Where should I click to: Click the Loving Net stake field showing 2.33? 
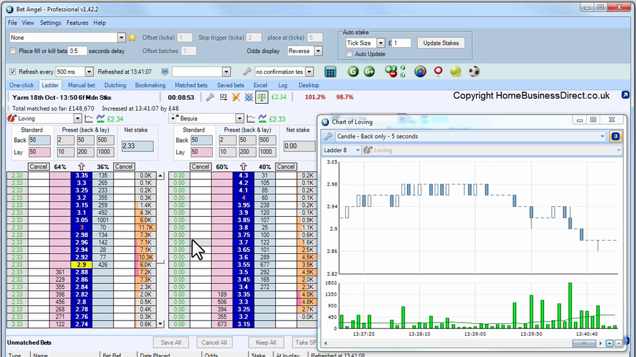tap(137, 146)
